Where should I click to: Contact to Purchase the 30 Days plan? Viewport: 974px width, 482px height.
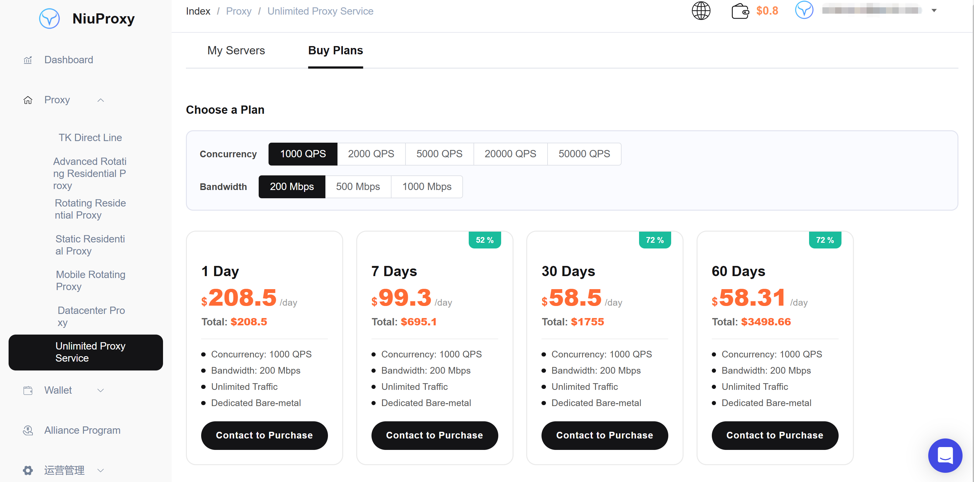coord(605,436)
